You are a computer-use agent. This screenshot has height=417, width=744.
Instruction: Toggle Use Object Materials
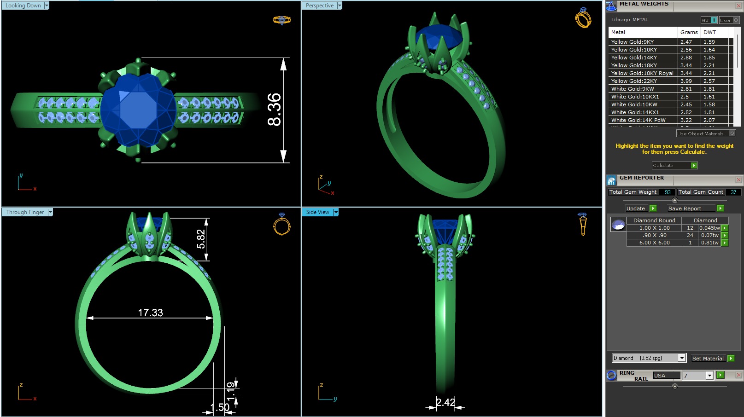706,133
